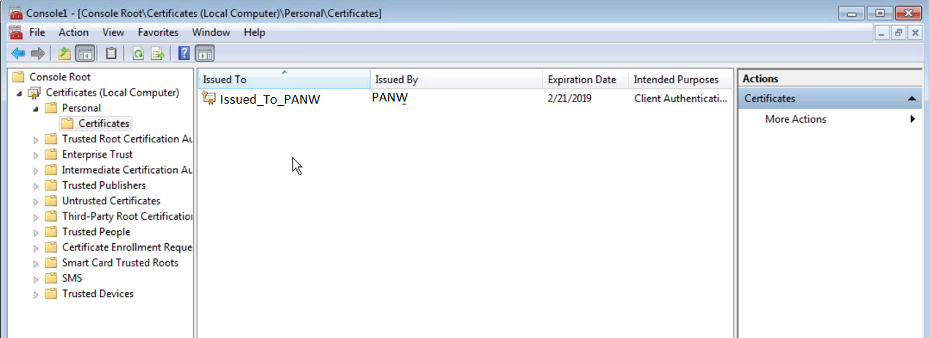This screenshot has height=338, width=929.
Task: Click the certificate icon for Issued_To_PANW
Action: click(209, 99)
